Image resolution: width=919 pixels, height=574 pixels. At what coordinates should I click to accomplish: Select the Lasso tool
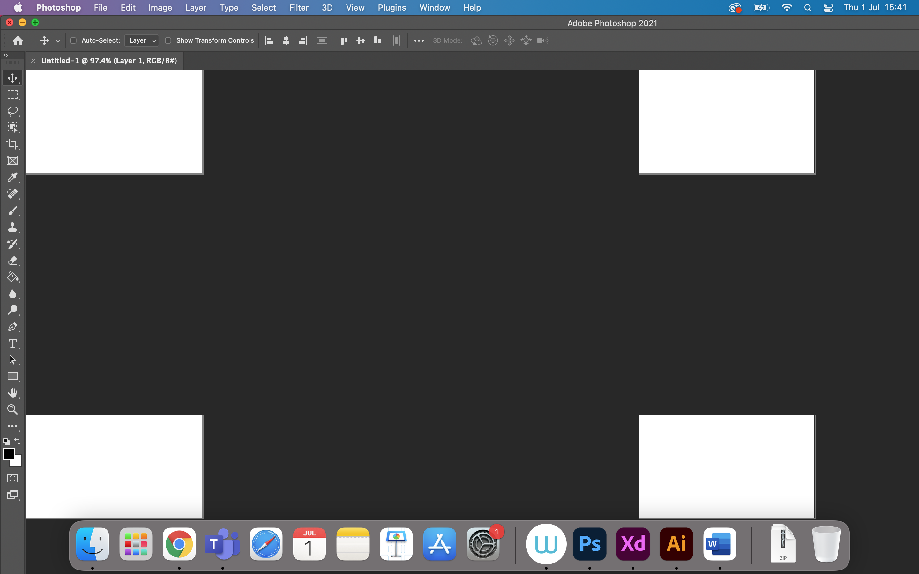point(12,111)
